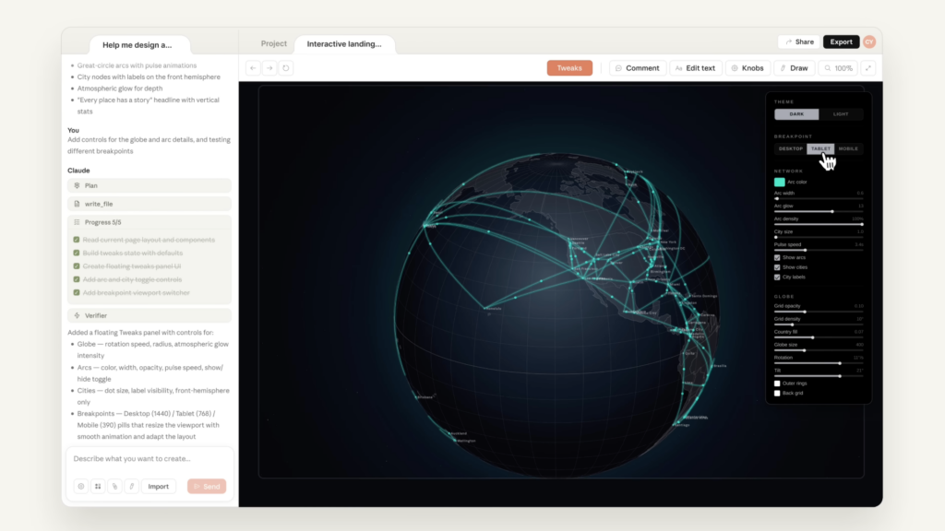Open the Knobs tool
Screen dimensions: 945x531
(x=748, y=68)
